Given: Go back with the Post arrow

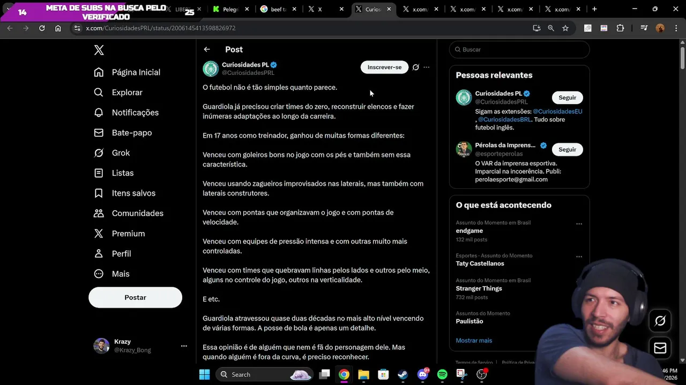Looking at the screenshot, I should 207,49.
